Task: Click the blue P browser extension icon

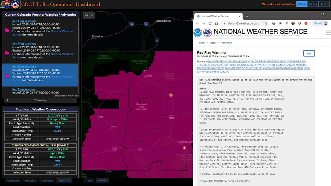Action: pos(287,23)
